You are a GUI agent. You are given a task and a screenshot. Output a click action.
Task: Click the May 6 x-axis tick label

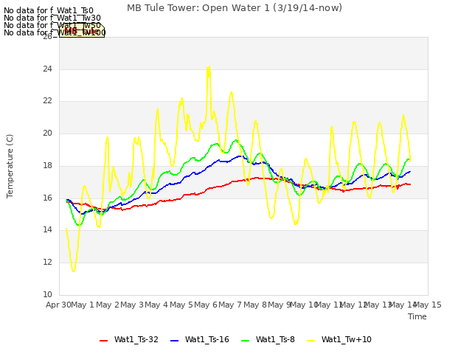point(206,305)
